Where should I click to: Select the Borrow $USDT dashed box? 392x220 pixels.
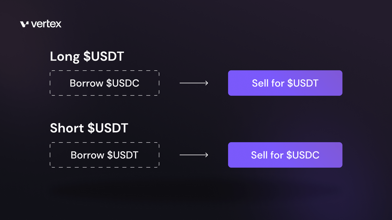coord(105,155)
